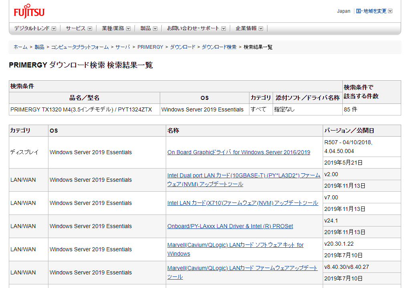The width and height of the screenshot is (408, 288).
Task: Click the ディスプレイ category cell
Action: (28, 152)
